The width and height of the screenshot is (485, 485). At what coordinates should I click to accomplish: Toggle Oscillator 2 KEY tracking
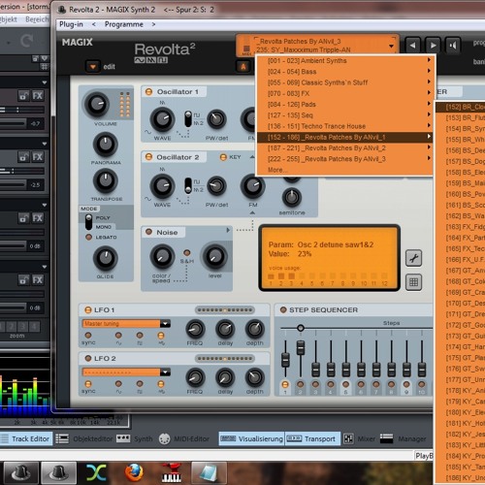(x=223, y=157)
